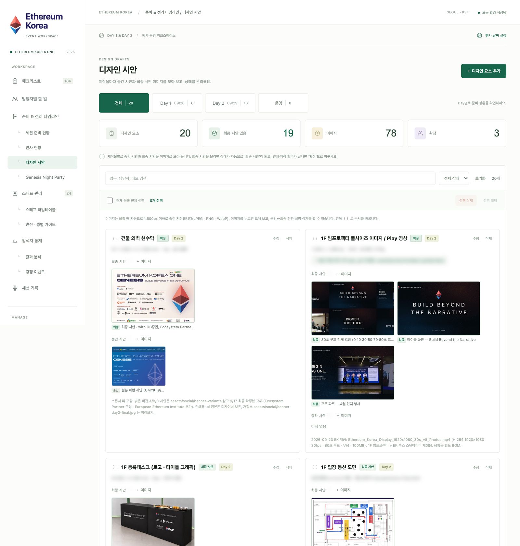The height and width of the screenshot is (546, 520).
Task: Open the Ethereum Korea One Genesis banner thumbnail
Action: click(153, 296)
